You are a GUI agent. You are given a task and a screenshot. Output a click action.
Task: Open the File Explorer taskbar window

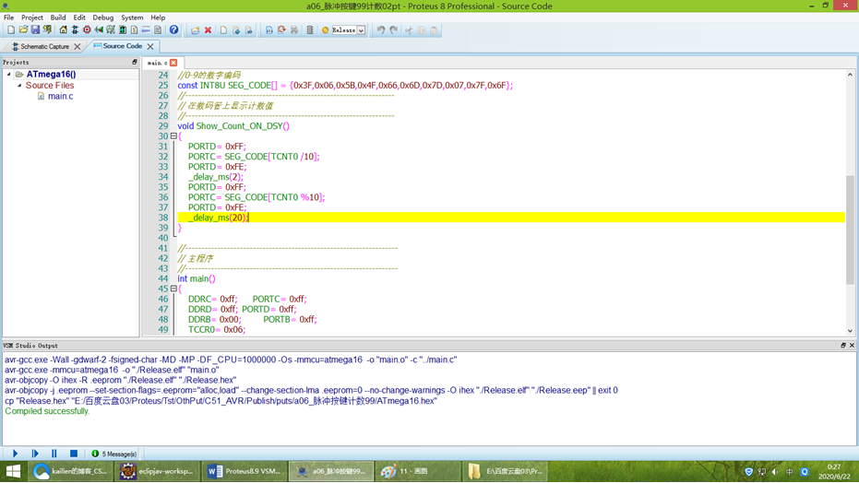(x=505, y=471)
